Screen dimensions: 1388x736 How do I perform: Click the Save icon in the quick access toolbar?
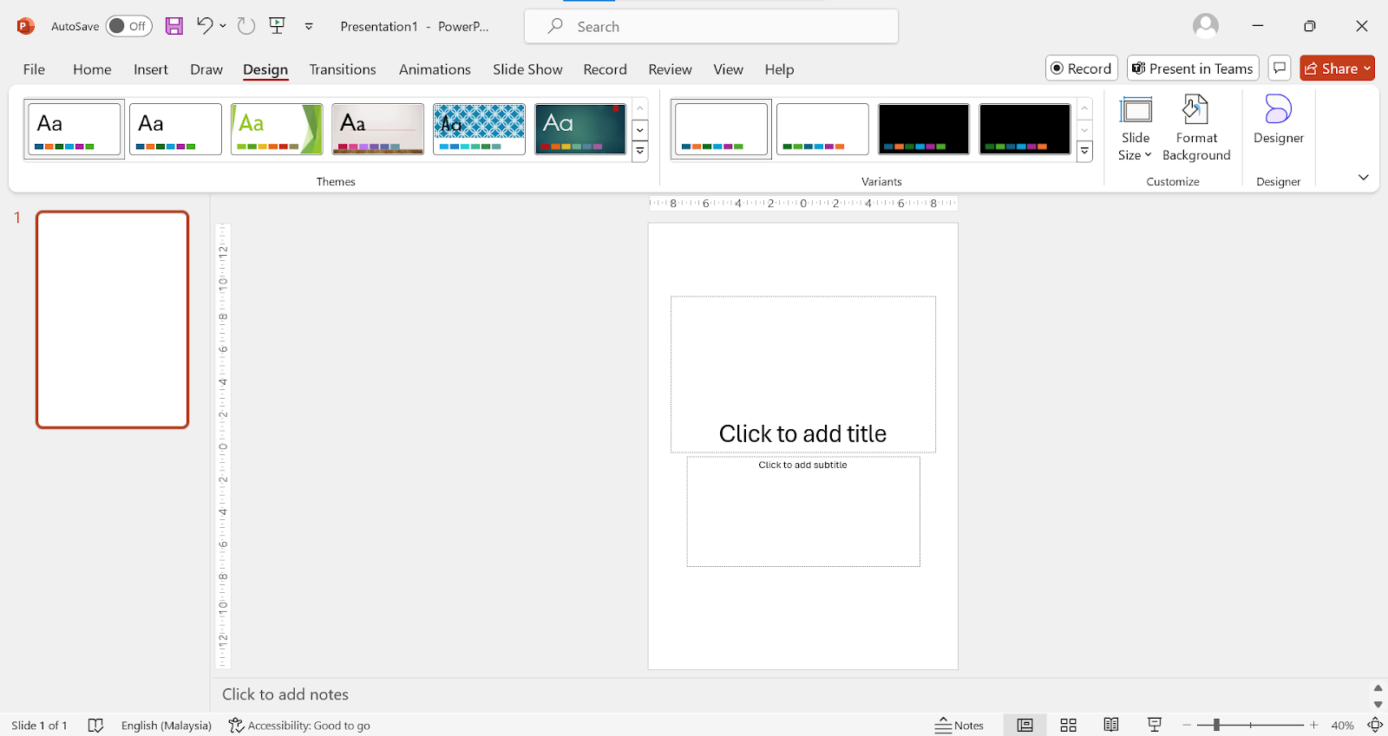click(x=174, y=26)
